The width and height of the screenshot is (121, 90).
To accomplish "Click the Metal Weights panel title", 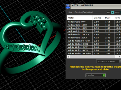I will [82, 5].
